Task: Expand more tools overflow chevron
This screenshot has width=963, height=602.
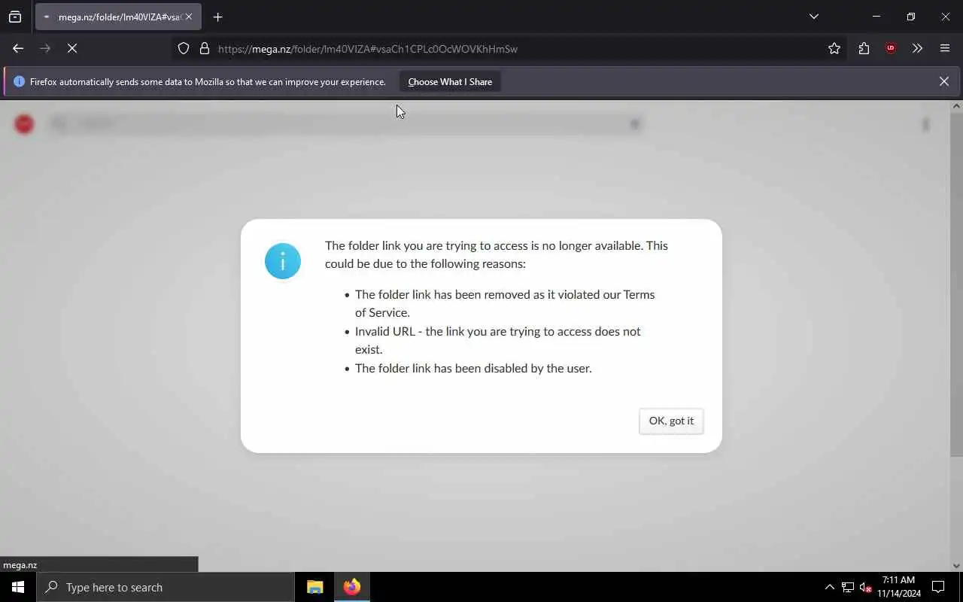Action: (917, 48)
